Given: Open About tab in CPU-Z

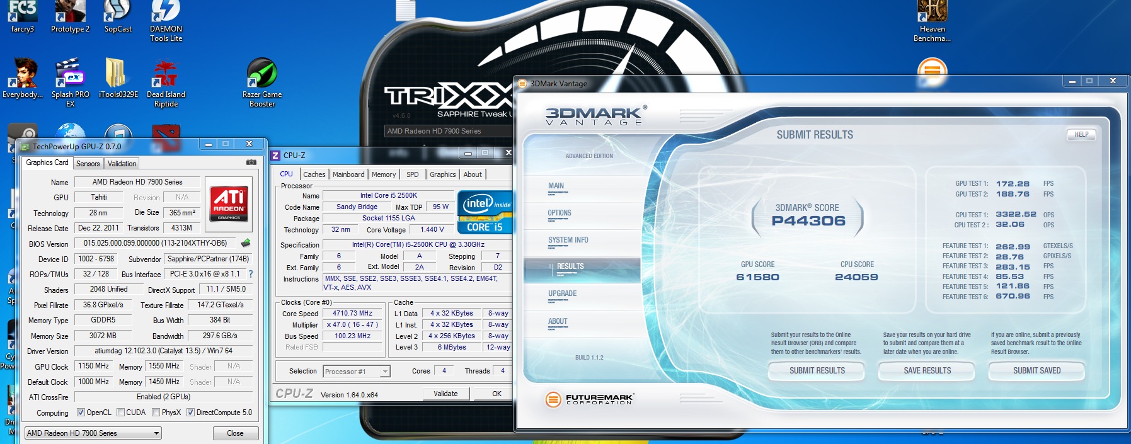Looking at the screenshot, I should pos(473,174).
